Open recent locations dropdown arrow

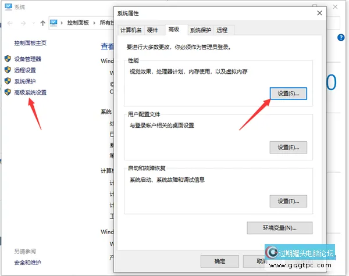pos(34,23)
